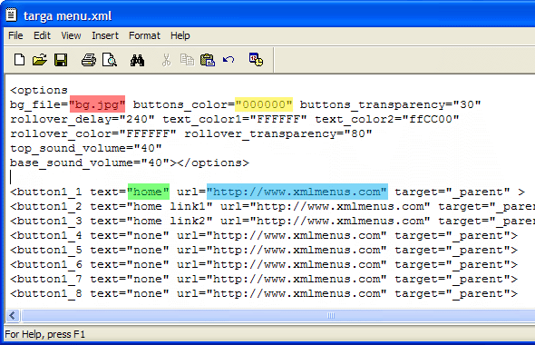Image resolution: width=535 pixels, height=345 pixels.
Task: Save the file with the floppy disk icon
Action: [61, 60]
